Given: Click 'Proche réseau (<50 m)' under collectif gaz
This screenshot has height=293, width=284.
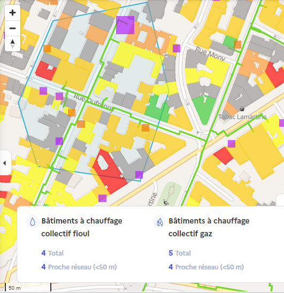Looking at the screenshot, I should (x=210, y=267).
